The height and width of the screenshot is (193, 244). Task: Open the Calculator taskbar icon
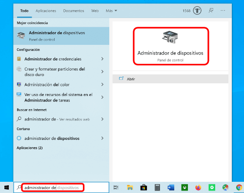157,188
